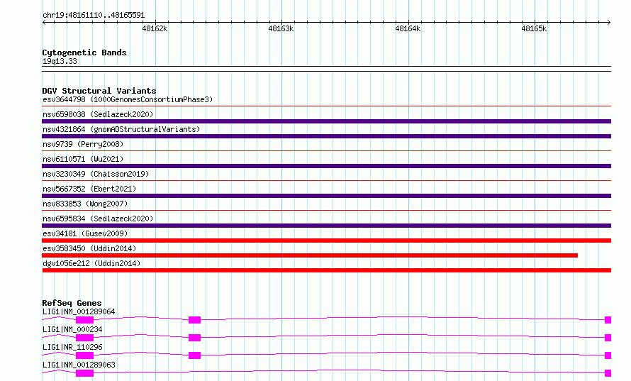Click second exon block of NR_110296
The width and height of the screenshot is (631, 381).
tap(194, 355)
